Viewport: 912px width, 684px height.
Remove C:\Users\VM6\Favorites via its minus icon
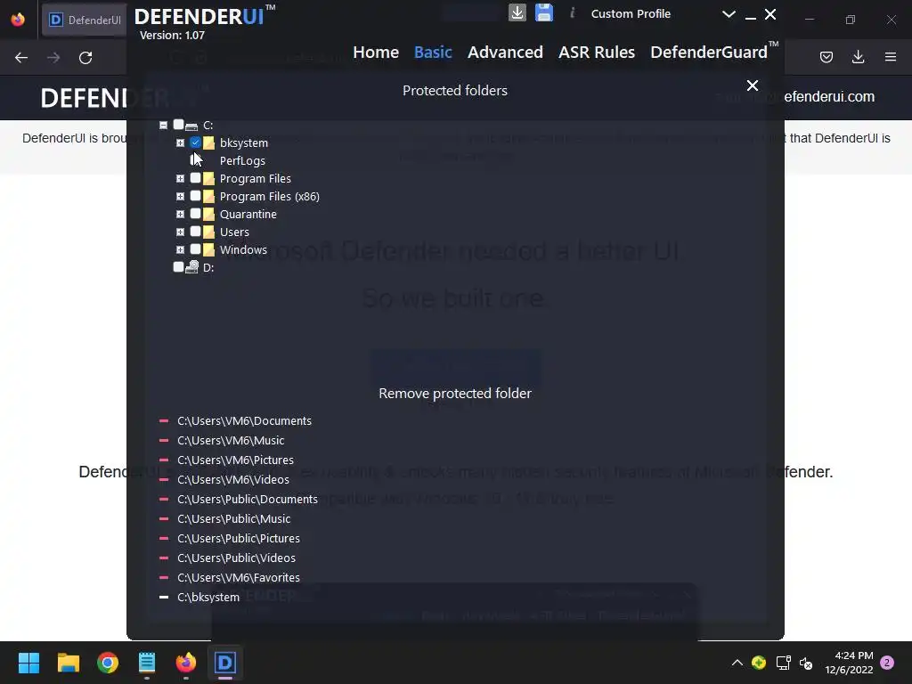[164, 577]
